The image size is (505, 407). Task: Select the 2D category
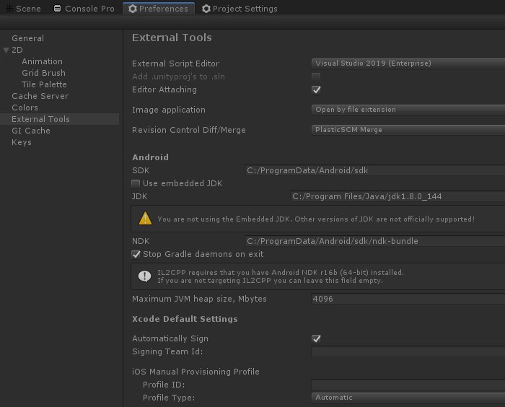17,50
